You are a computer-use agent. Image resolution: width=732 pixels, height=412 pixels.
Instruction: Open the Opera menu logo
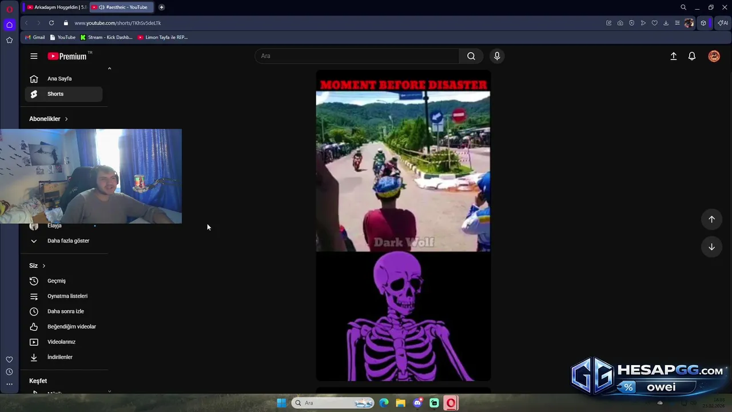[9, 9]
